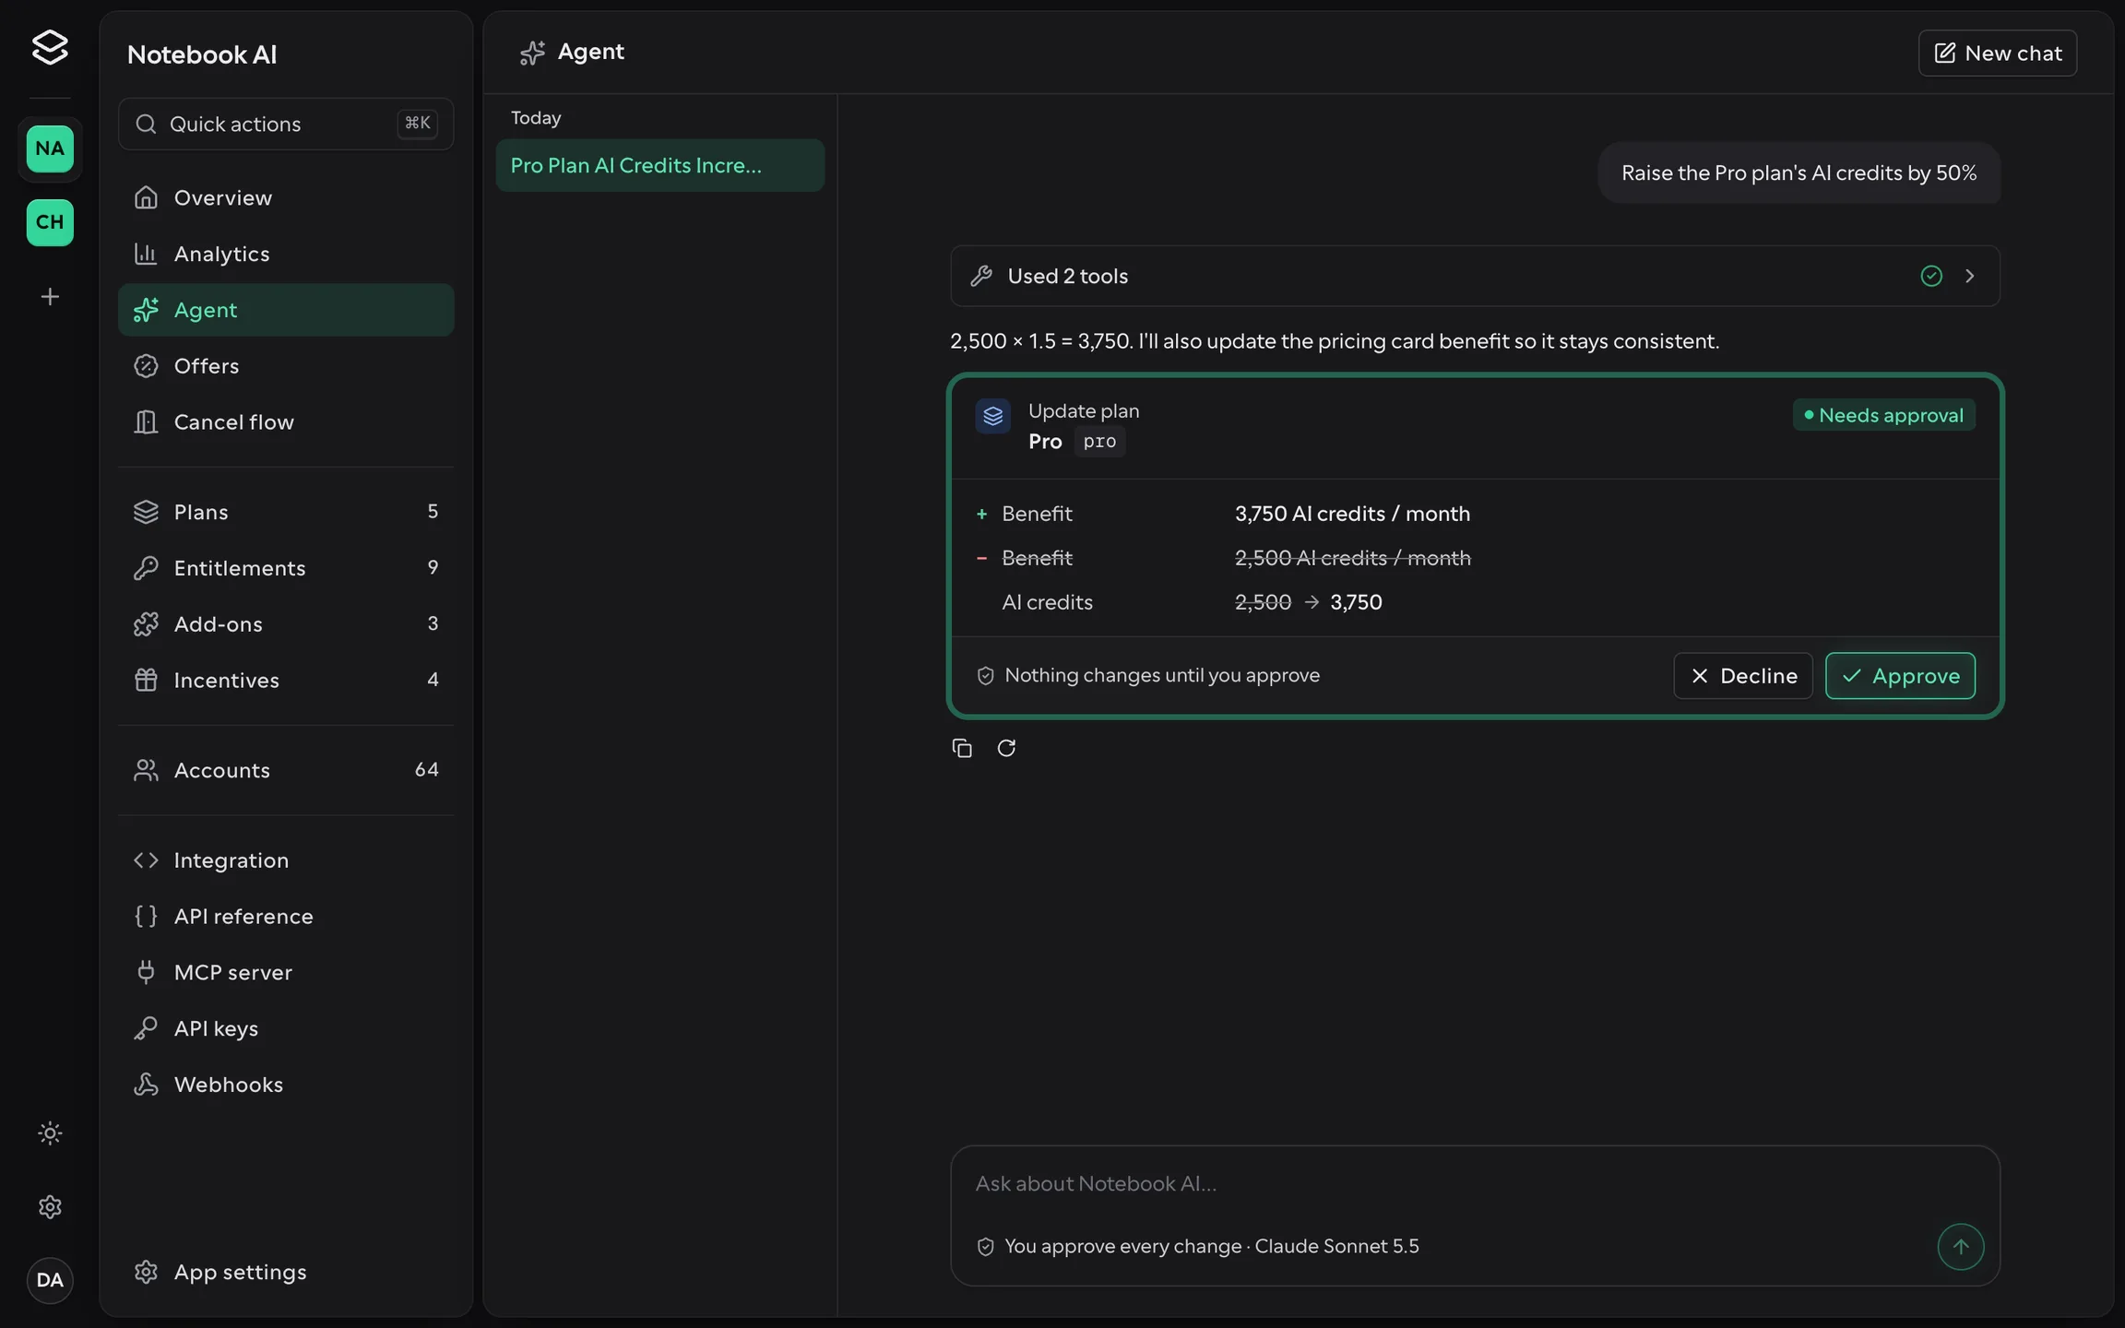This screenshot has width=2125, height=1328.
Task: Open Plans list
Action: pos(286,512)
